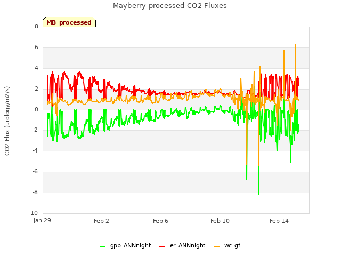
Task: Click the Feb 14 x-axis label
Action: coord(279,221)
